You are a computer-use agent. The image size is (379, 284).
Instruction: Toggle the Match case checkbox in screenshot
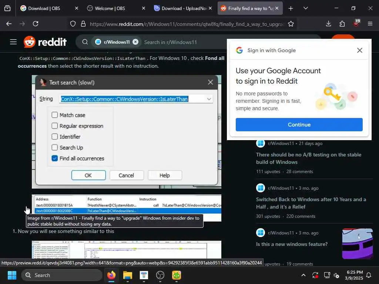pyautogui.click(x=55, y=115)
